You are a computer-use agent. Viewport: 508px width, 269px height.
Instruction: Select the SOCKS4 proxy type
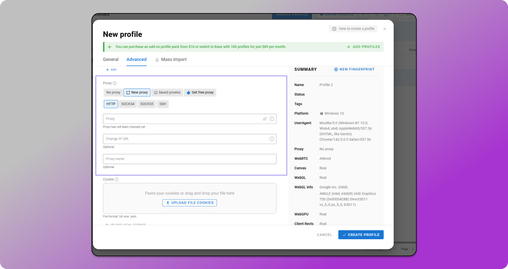128,104
